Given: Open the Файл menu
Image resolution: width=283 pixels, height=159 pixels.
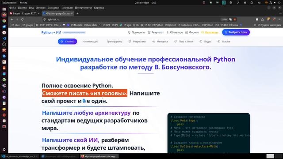Looking at the screenshot, I should pyautogui.click(x=12, y=8).
